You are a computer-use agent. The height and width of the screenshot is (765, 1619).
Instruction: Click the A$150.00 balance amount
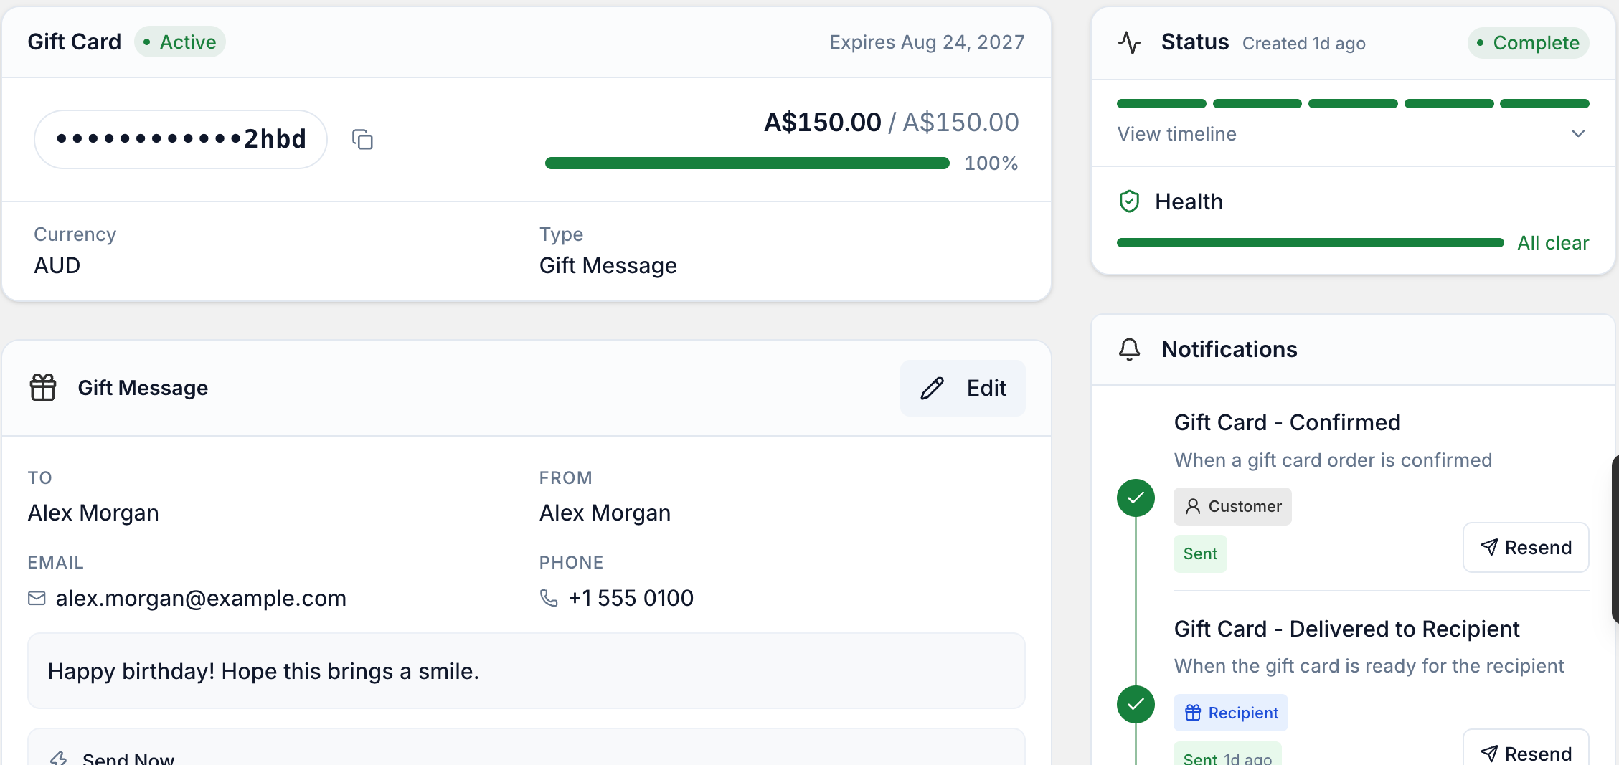(822, 122)
